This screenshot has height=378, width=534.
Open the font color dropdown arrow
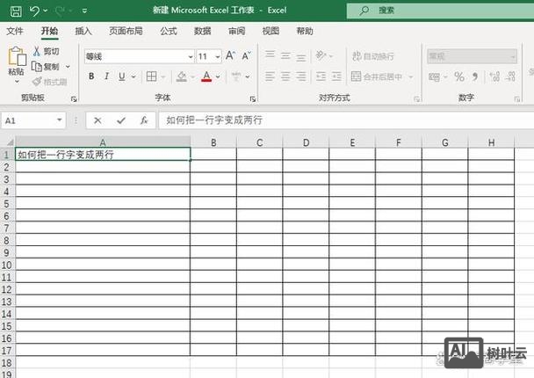(218, 76)
